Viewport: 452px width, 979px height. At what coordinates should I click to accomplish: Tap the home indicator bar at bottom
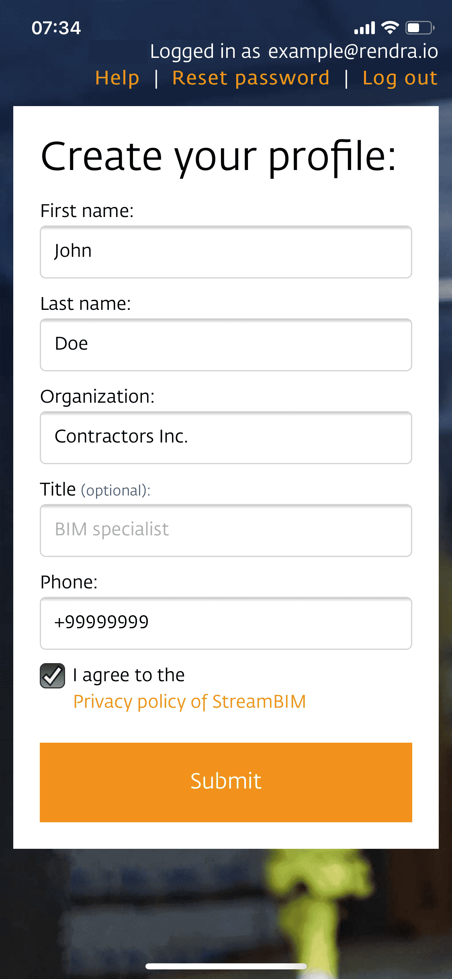[x=226, y=966]
